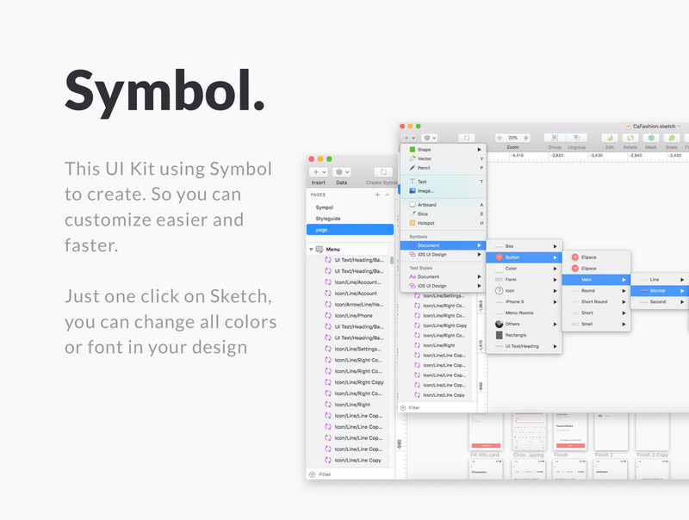
Task: Select the highlighted page named 'page'
Action: point(351,230)
